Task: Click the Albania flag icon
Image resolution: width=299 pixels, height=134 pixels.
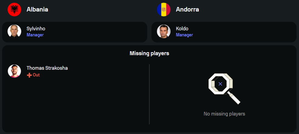Action: (14, 9)
